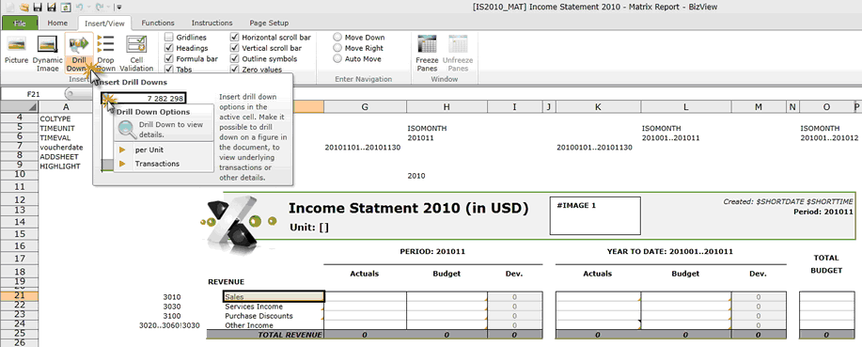This screenshot has height=347, width=862.
Task: Click the 201001..201012 cell
Action: 829,138
